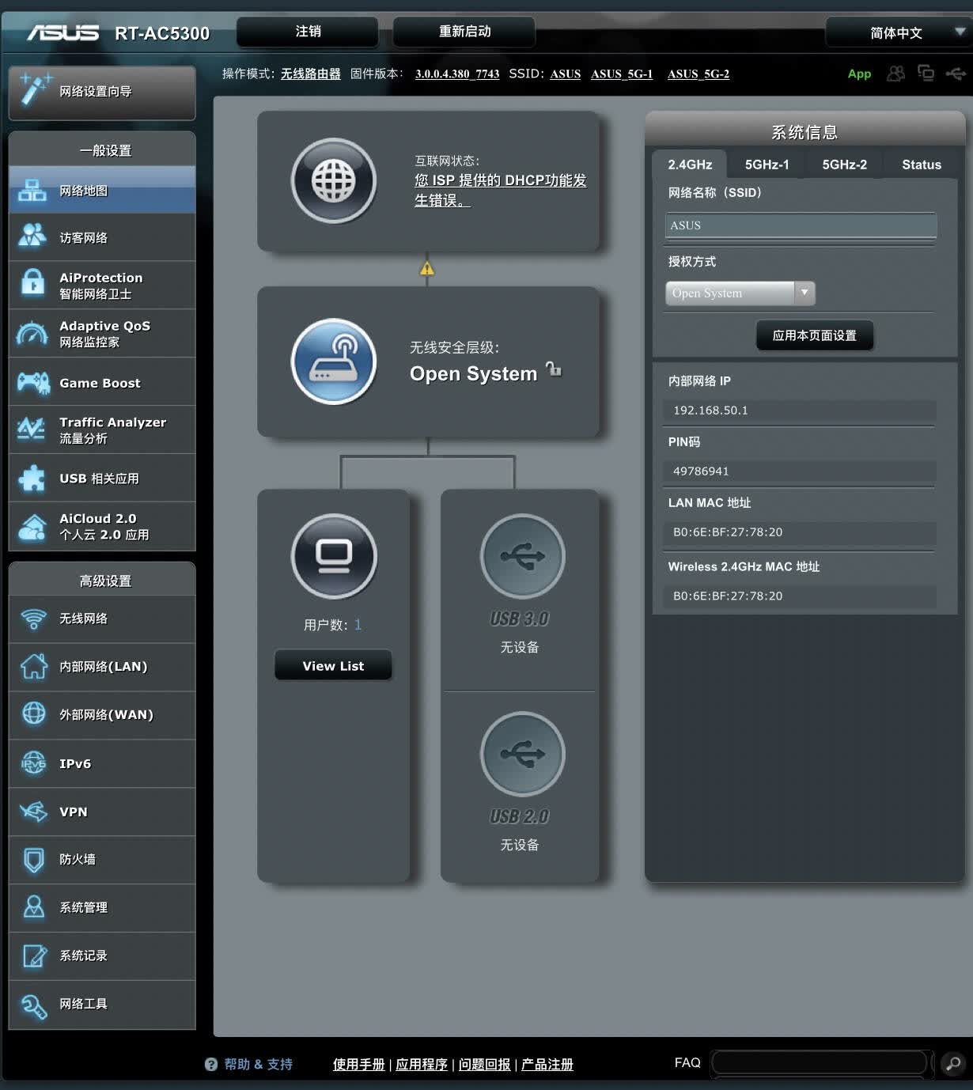The width and height of the screenshot is (973, 1090).
Task: Open AiProtection from the sidebar
Action: [102, 286]
